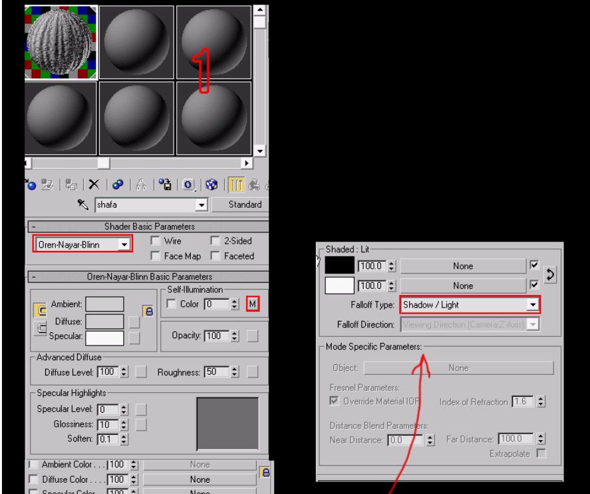Screen dimensions: 590x494
Task: Click padlock beside Ambient and Diffuse swatches
Action: pyautogui.click(x=148, y=311)
